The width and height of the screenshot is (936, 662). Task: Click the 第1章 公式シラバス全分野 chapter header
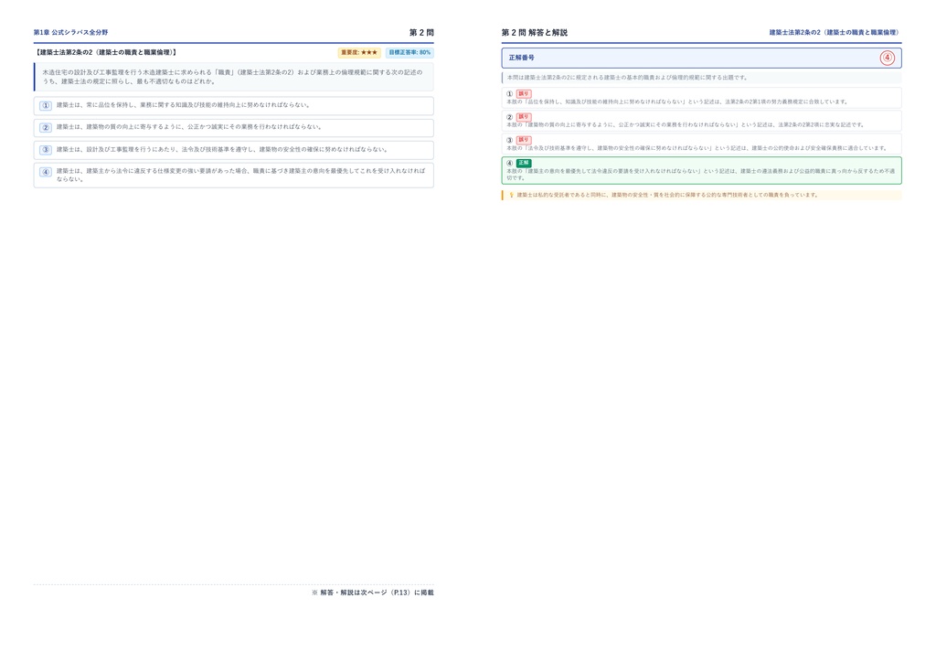(70, 32)
